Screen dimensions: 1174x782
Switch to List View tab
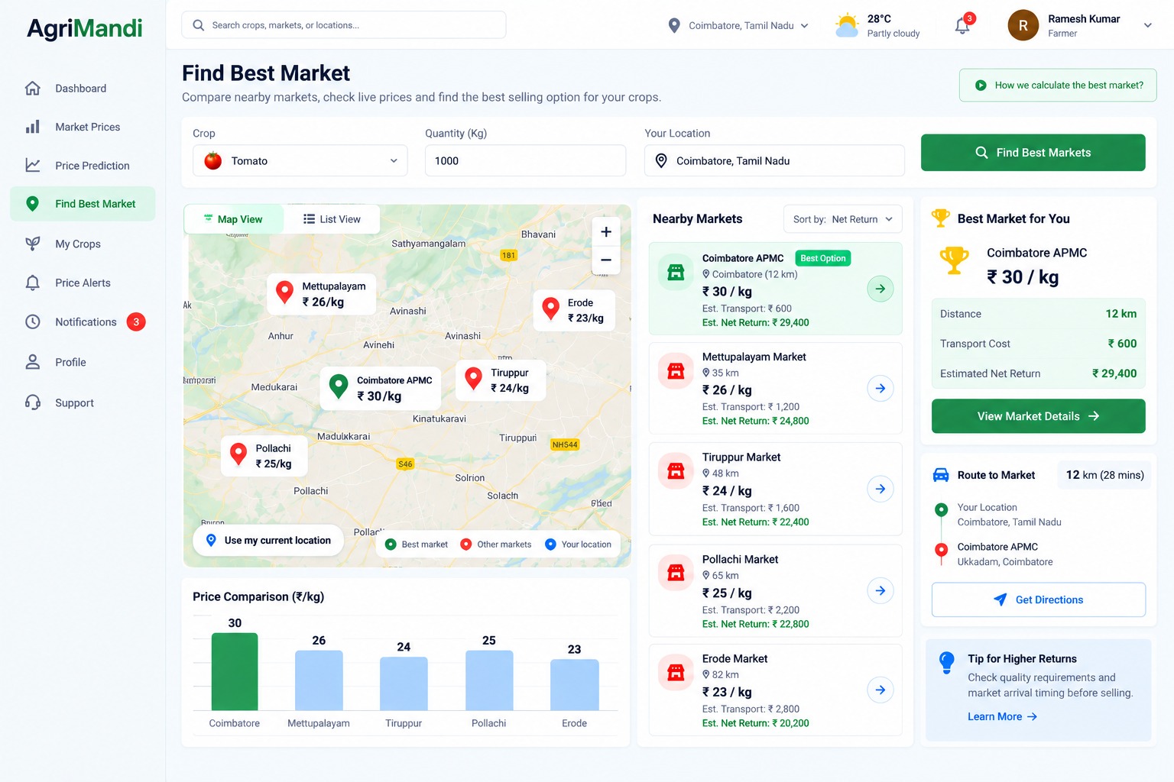(332, 219)
